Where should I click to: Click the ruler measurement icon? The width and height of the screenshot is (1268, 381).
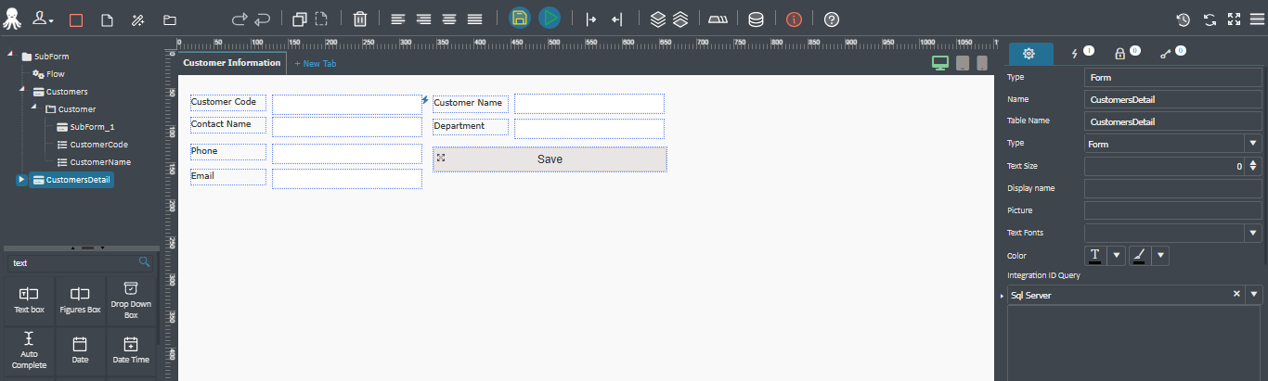(x=718, y=19)
